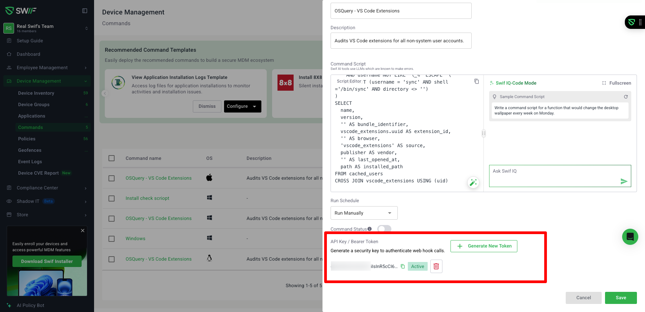Viewport: 645px width, 312px height.
Task: Click Generate New Token button
Action: click(483, 246)
